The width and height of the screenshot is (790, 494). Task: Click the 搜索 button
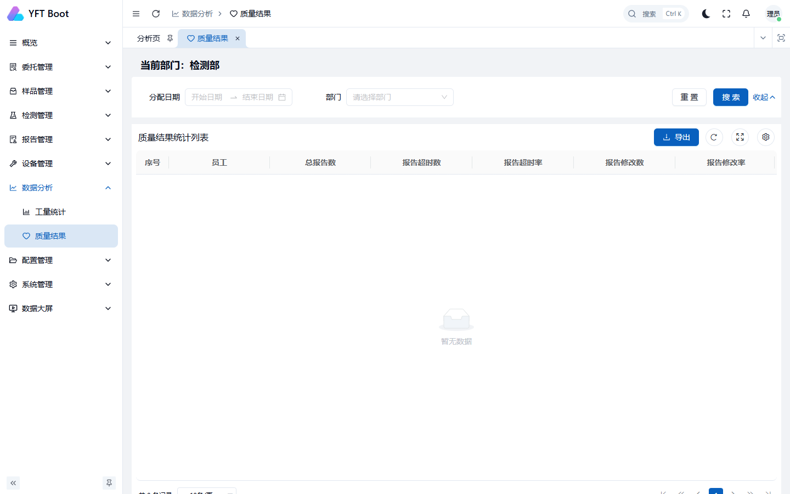tap(731, 97)
